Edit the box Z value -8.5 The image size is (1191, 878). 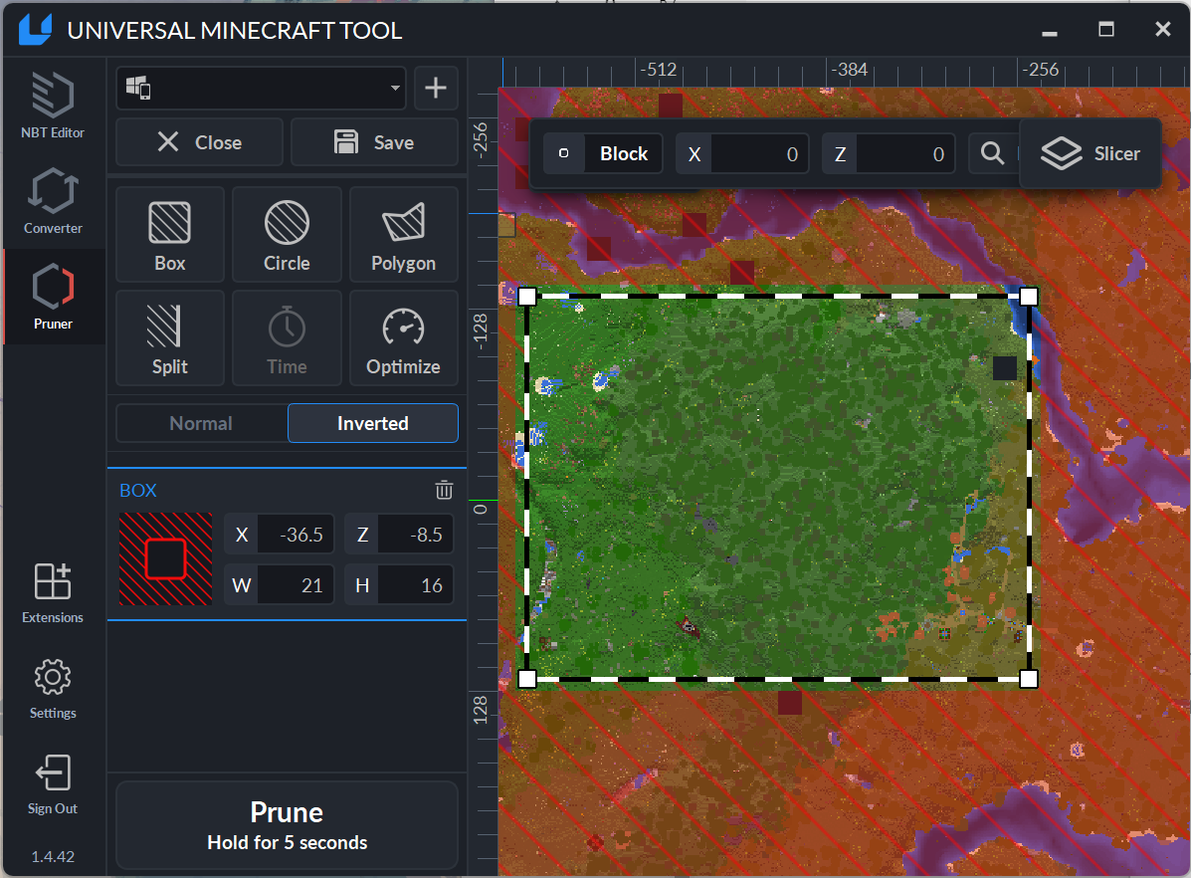[416, 535]
